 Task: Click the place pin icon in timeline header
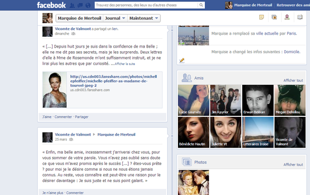coord(287,18)
